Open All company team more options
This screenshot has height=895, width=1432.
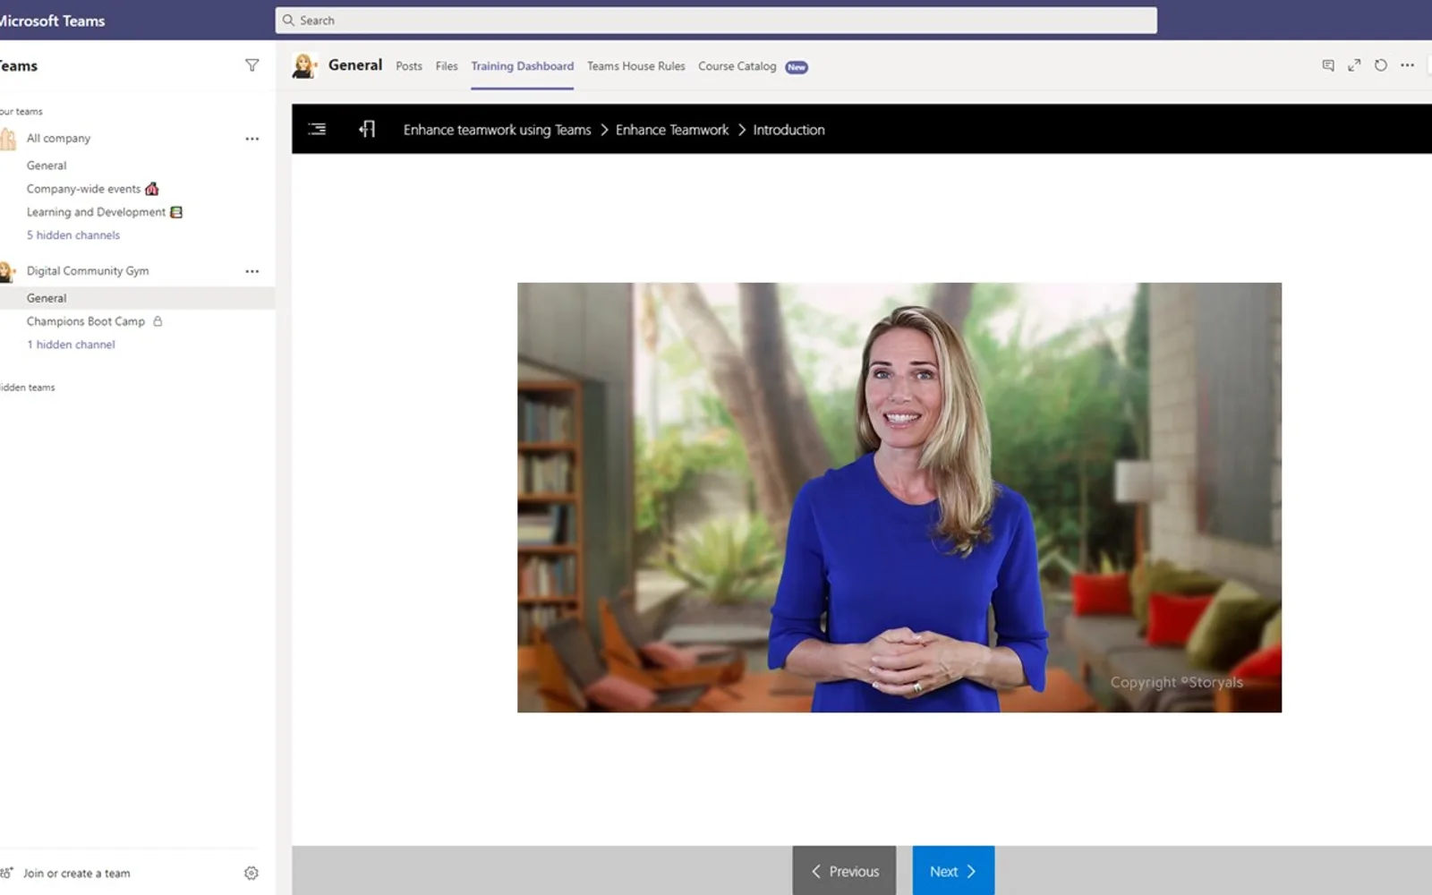[x=252, y=139]
